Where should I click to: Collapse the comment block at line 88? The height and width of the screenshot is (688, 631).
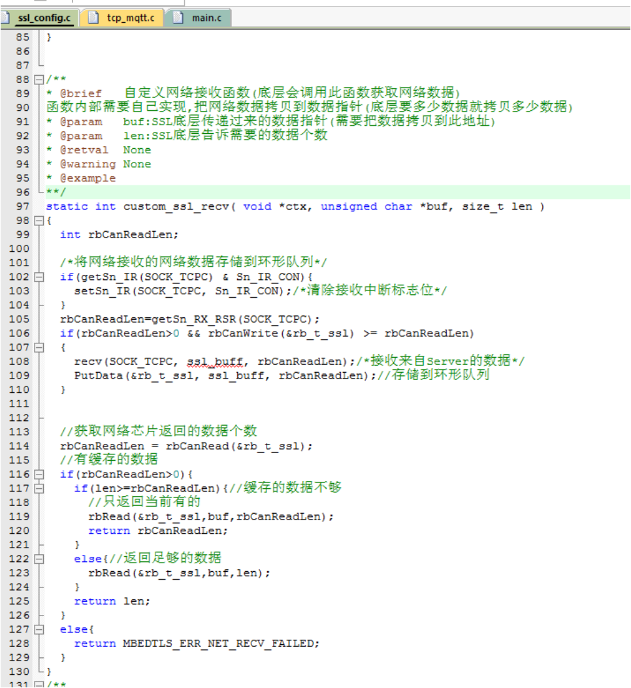point(38,80)
